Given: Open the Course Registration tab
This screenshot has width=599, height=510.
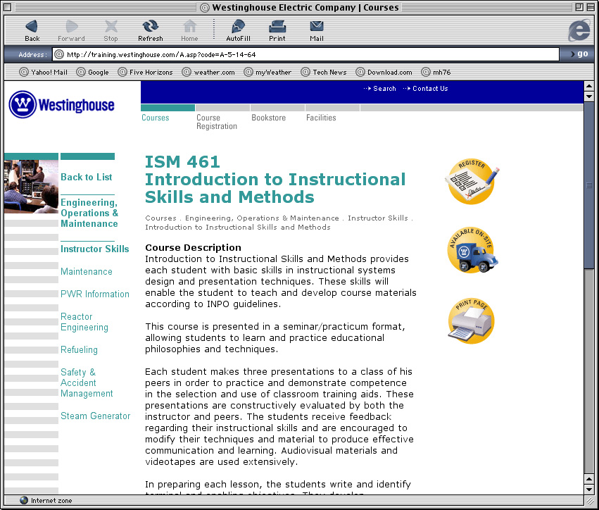Looking at the screenshot, I should click(216, 122).
